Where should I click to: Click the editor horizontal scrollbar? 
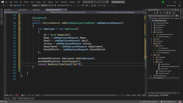[80, 95]
